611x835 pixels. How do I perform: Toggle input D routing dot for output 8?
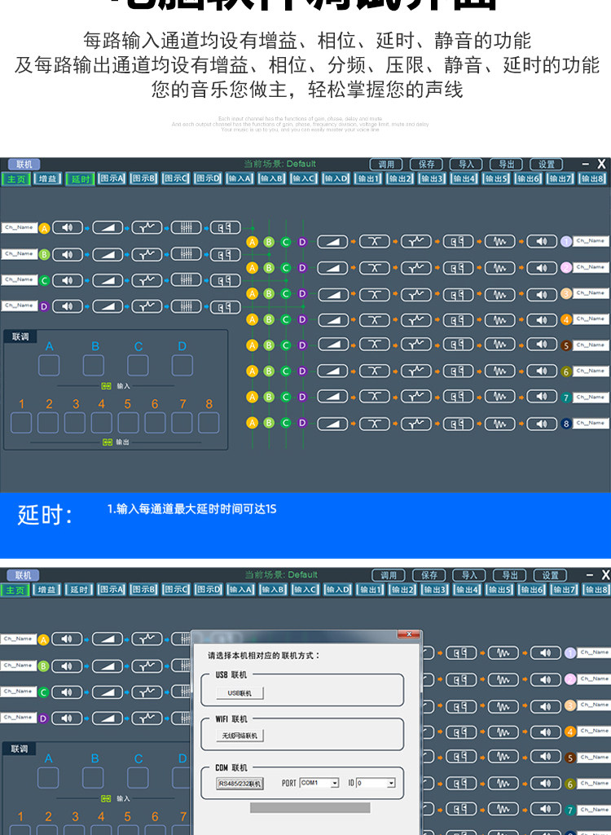302,423
